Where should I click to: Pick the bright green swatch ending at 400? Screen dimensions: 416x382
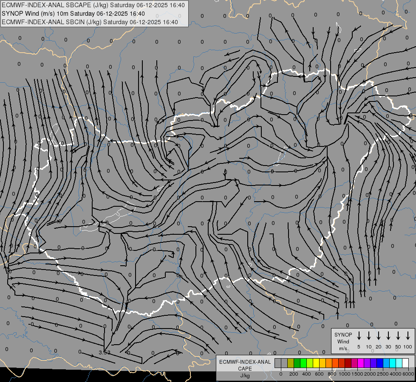303,363
